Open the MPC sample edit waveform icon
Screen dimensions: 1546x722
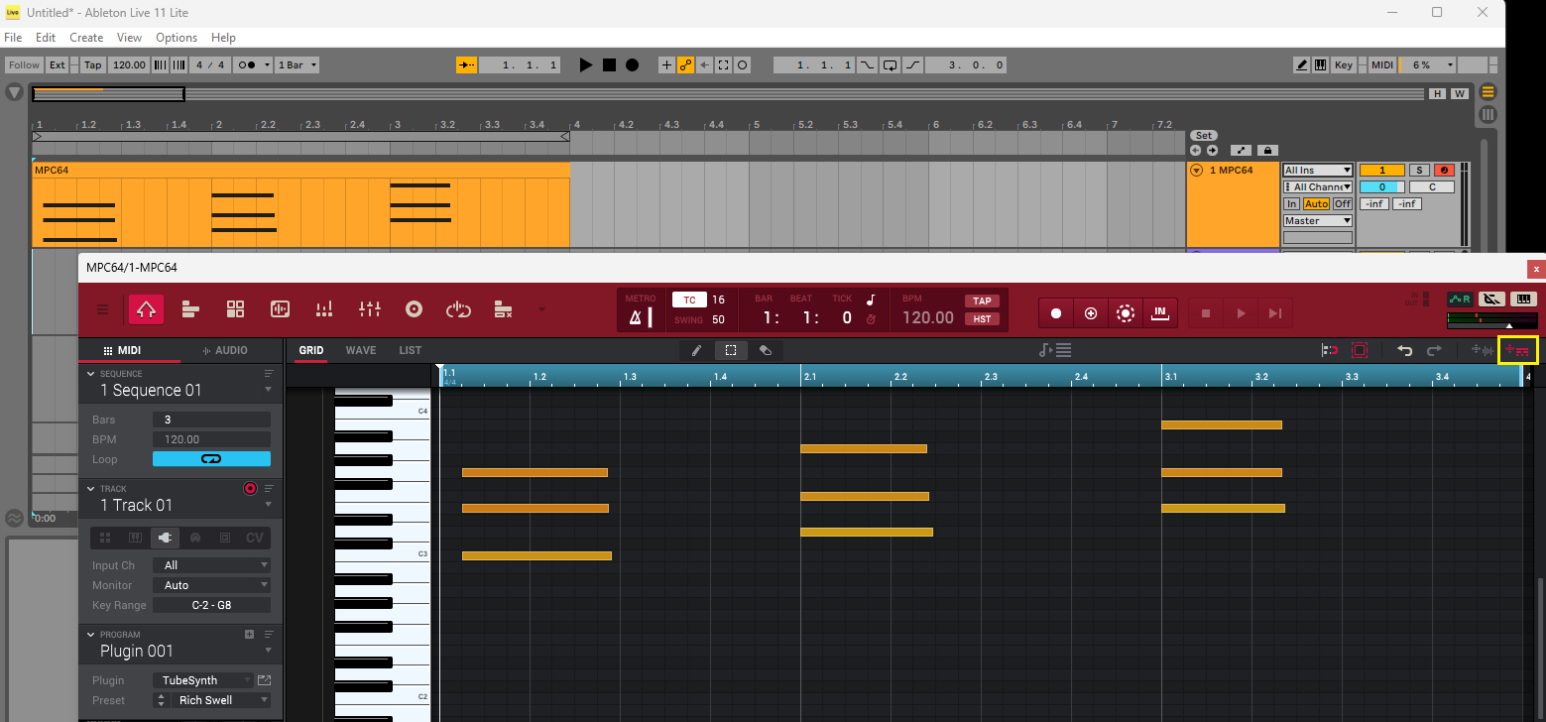coord(280,309)
